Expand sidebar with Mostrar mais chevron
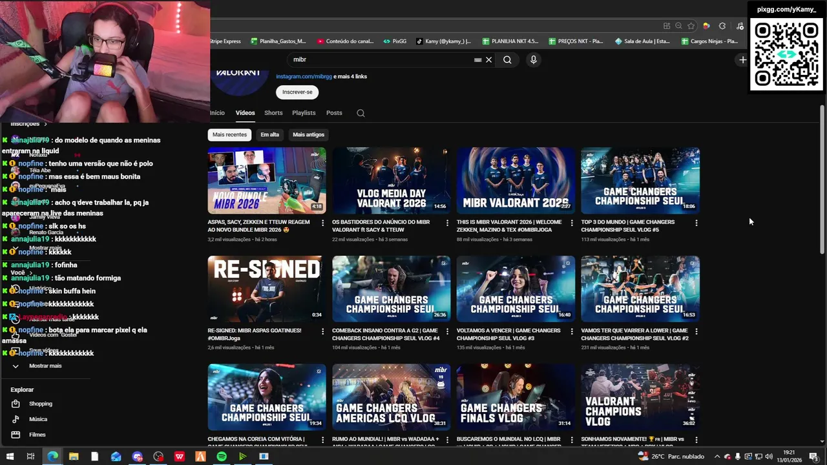 click(x=16, y=366)
